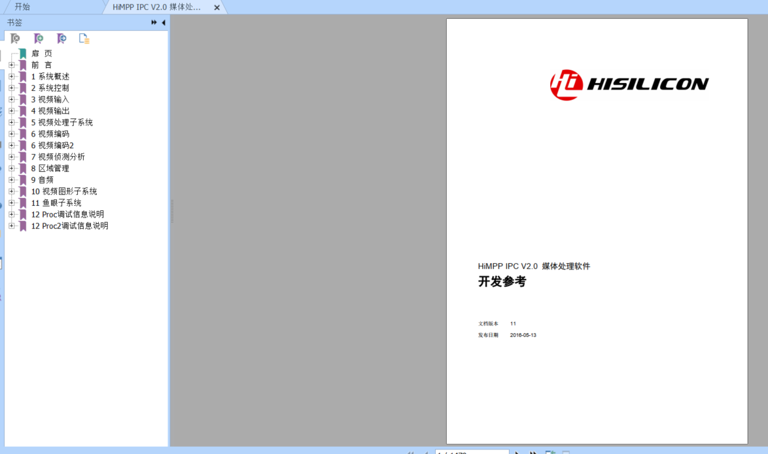The width and height of the screenshot is (768, 454).
Task: Select bookmark 8 区域管理
Action: coord(50,169)
